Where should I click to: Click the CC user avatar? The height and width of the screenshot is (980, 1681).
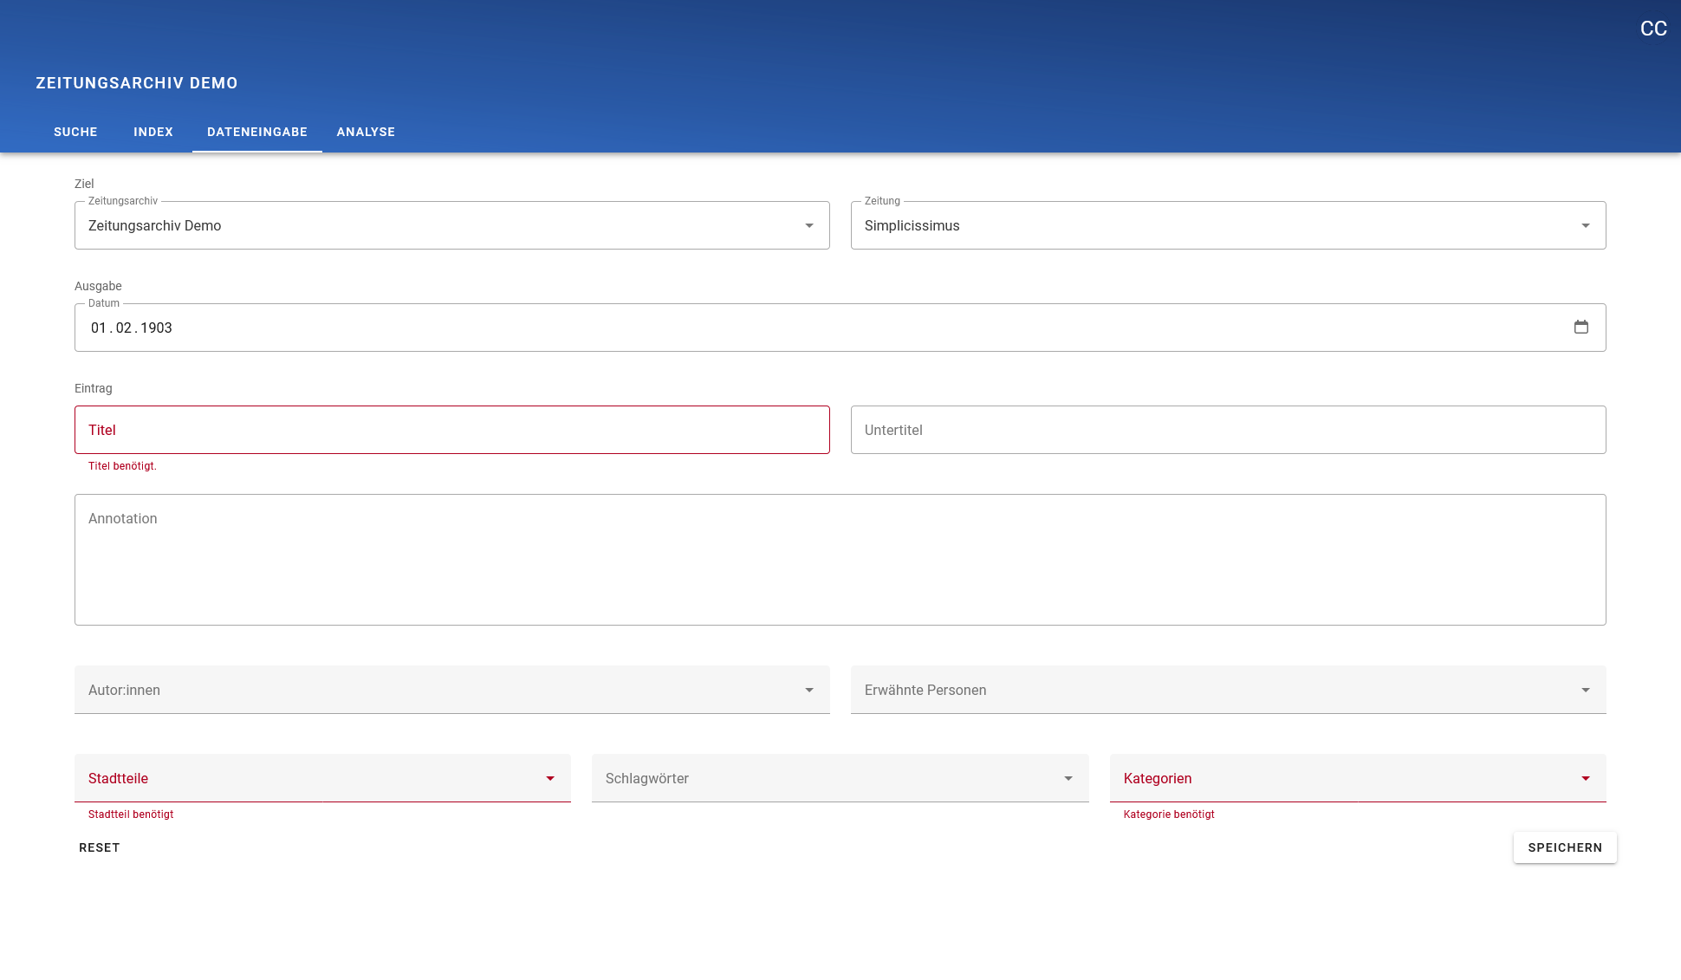tap(1653, 29)
